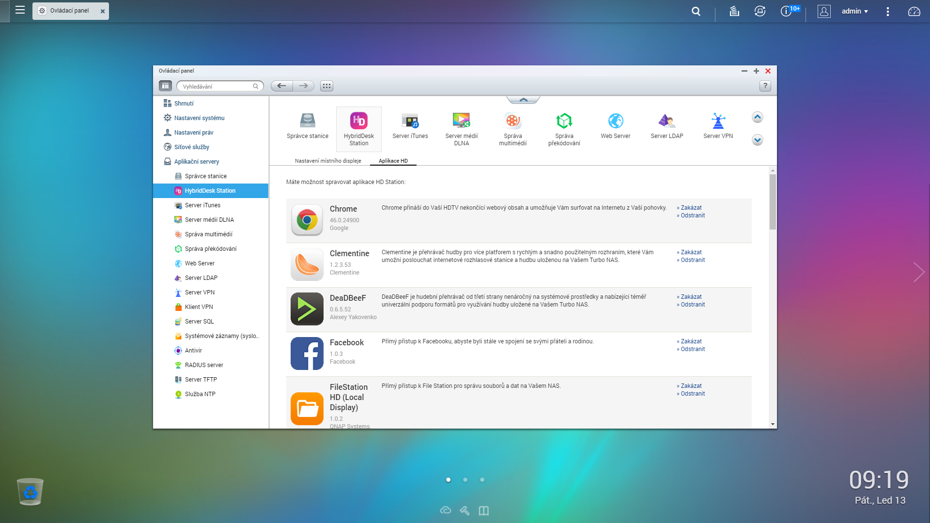Expand Aplikační servery in sidebar
This screenshot has width=930, height=523.
point(196,162)
